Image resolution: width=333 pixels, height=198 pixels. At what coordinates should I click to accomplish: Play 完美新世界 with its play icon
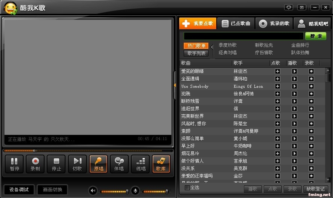tap(294, 116)
